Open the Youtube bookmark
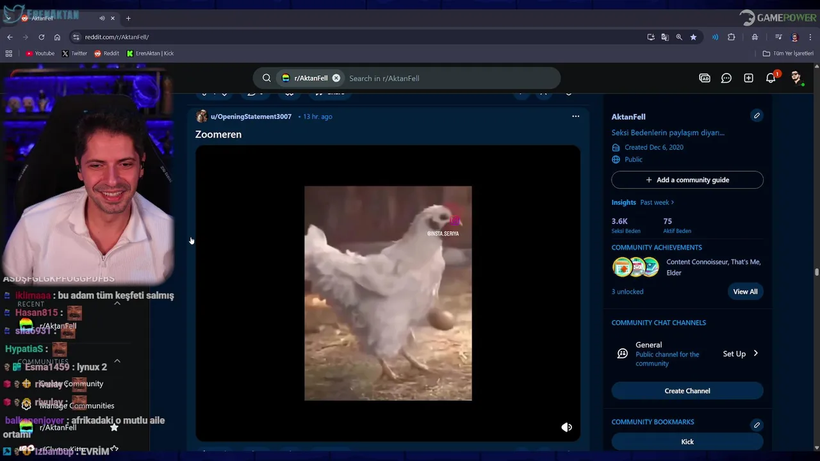820x461 pixels. point(40,54)
